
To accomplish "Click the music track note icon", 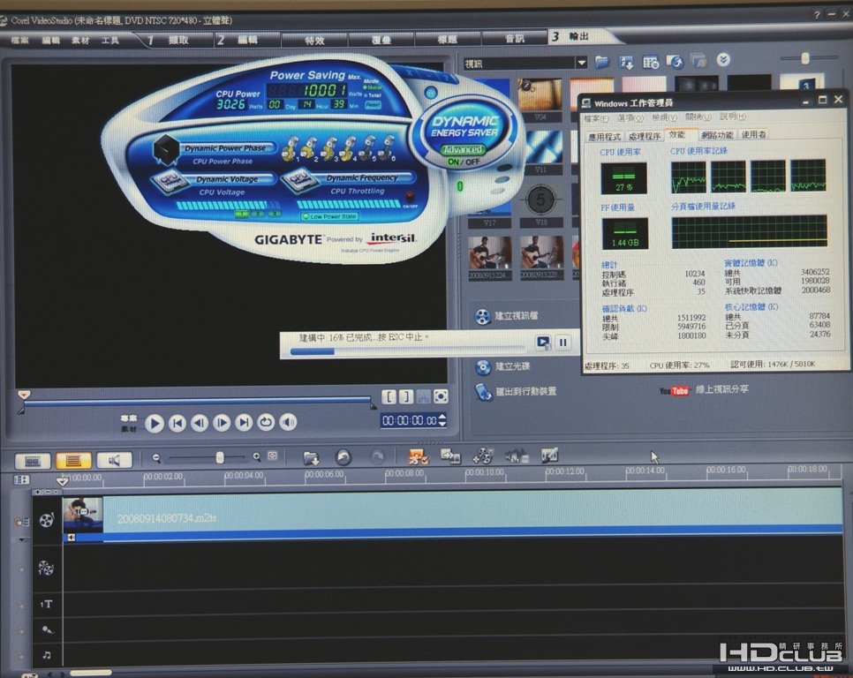I will 47,655.
